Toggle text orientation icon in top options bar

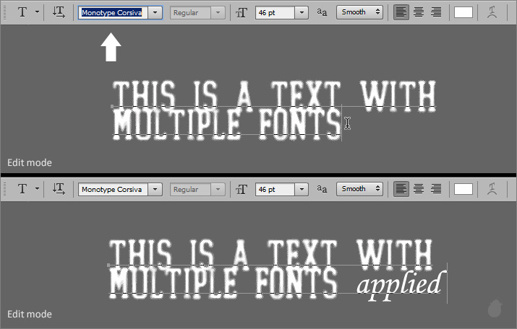59,12
